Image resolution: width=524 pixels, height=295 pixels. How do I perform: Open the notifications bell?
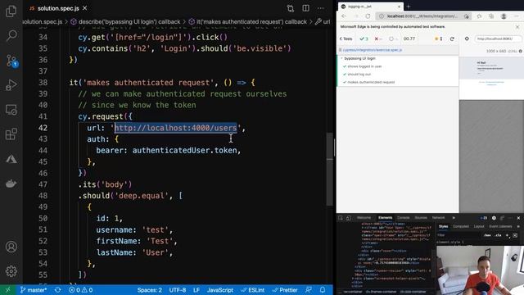323,290
